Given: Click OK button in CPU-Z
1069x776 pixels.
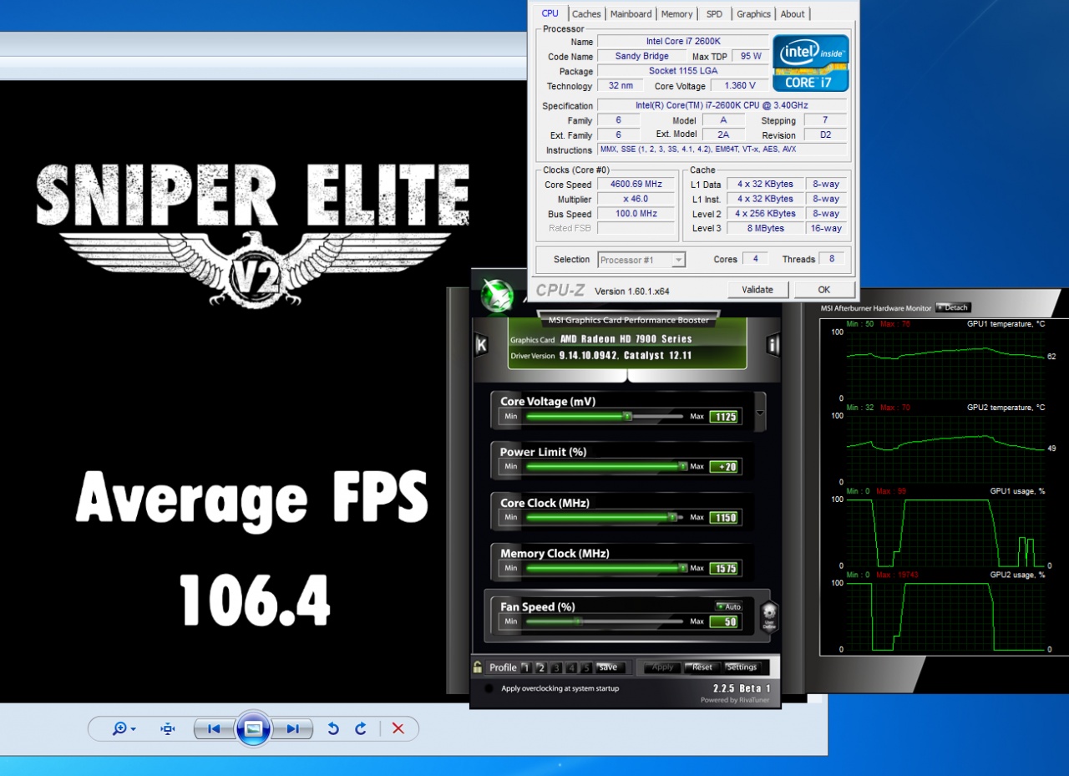Looking at the screenshot, I should [x=824, y=290].
